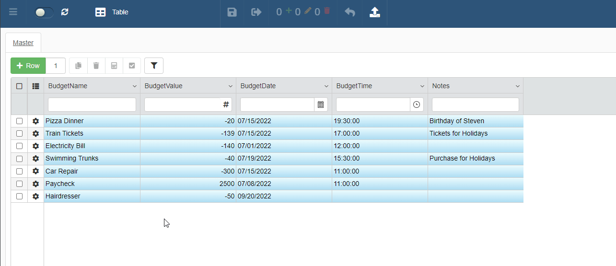Tick the checkbox for Hairdresser row
Viewport: 616px width, 266px height.
coord(19,196)
